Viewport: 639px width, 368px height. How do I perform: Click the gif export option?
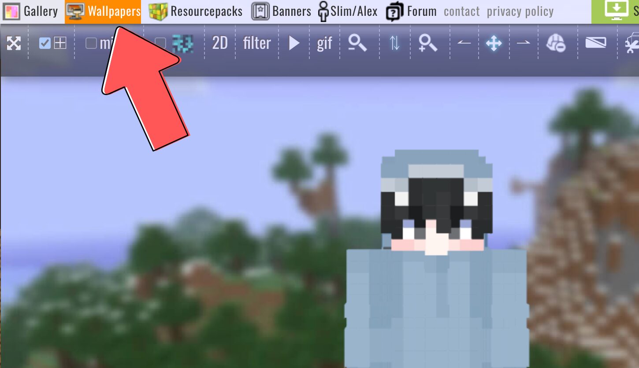tap(324, 44)
